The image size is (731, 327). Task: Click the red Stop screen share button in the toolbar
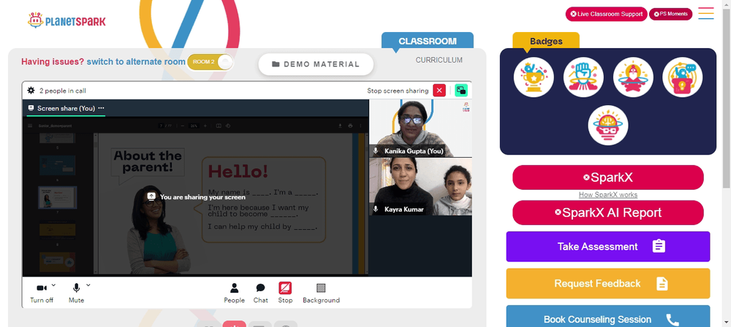[285, 293]
